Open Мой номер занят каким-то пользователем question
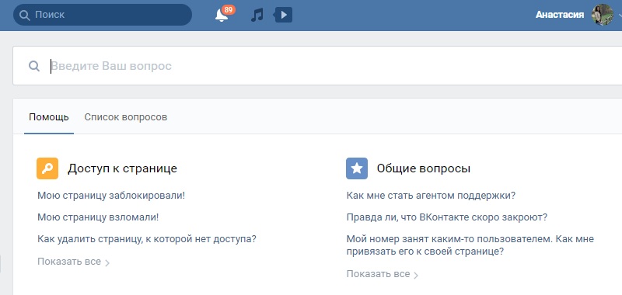Image resolution: width=622 pixels, height=295 pixels. coord(470,245)
